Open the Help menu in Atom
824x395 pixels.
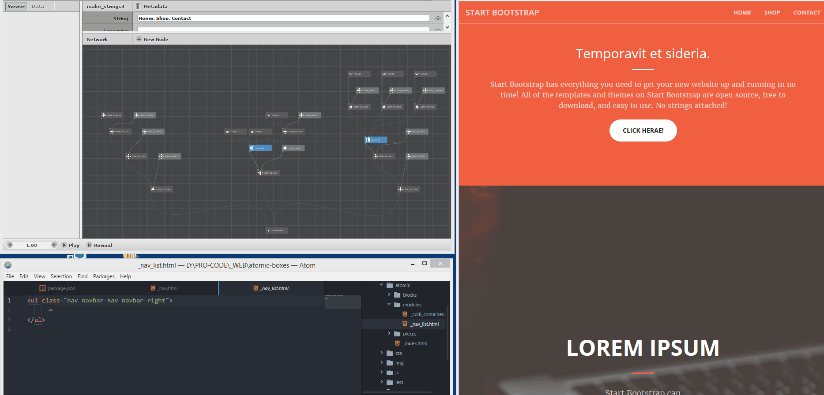click(125, 276)
